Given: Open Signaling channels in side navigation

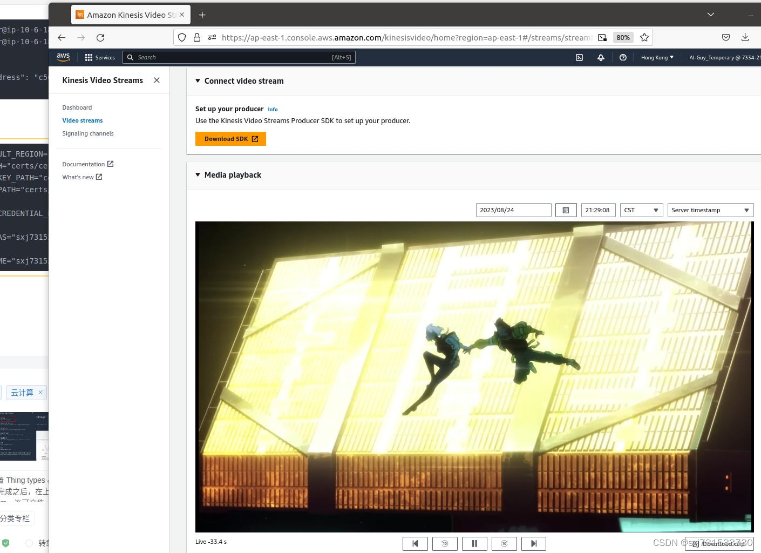Looking at the screenshot, I should [88, 133].
